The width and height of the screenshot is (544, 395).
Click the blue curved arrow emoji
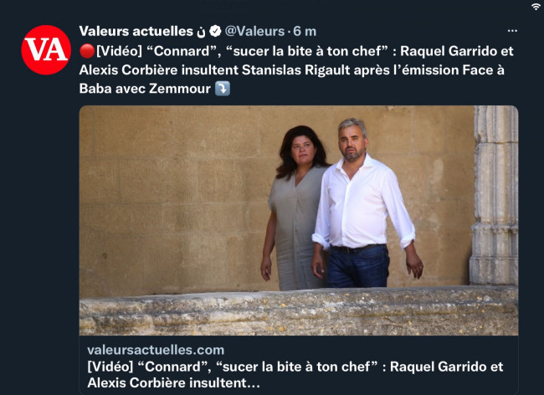[x=223, y=89]
